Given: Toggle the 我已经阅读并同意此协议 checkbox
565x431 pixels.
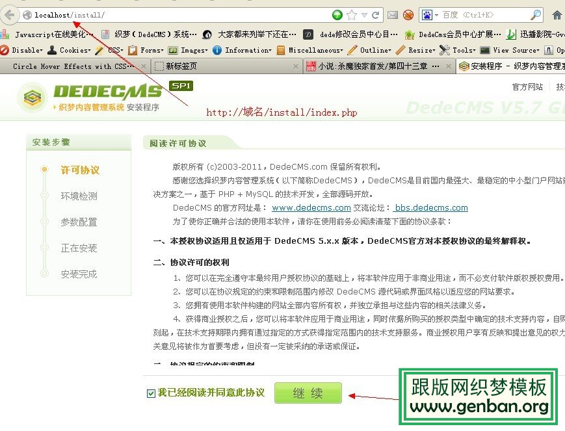Looking at the screenshot, I should (x=151, y=393).
